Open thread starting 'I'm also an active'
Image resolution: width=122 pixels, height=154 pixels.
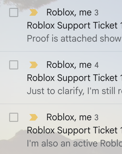[61, 129]
